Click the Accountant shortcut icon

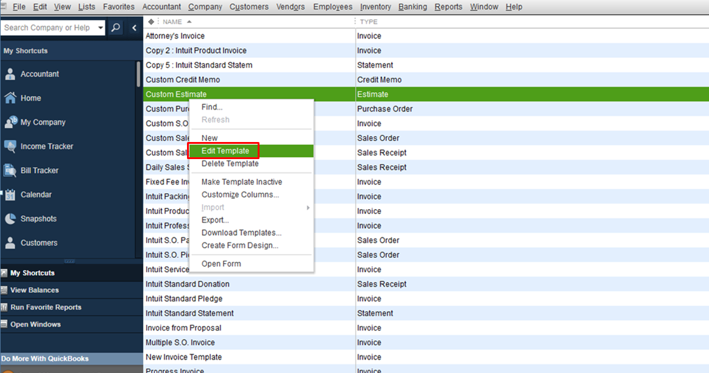[10, 74]
